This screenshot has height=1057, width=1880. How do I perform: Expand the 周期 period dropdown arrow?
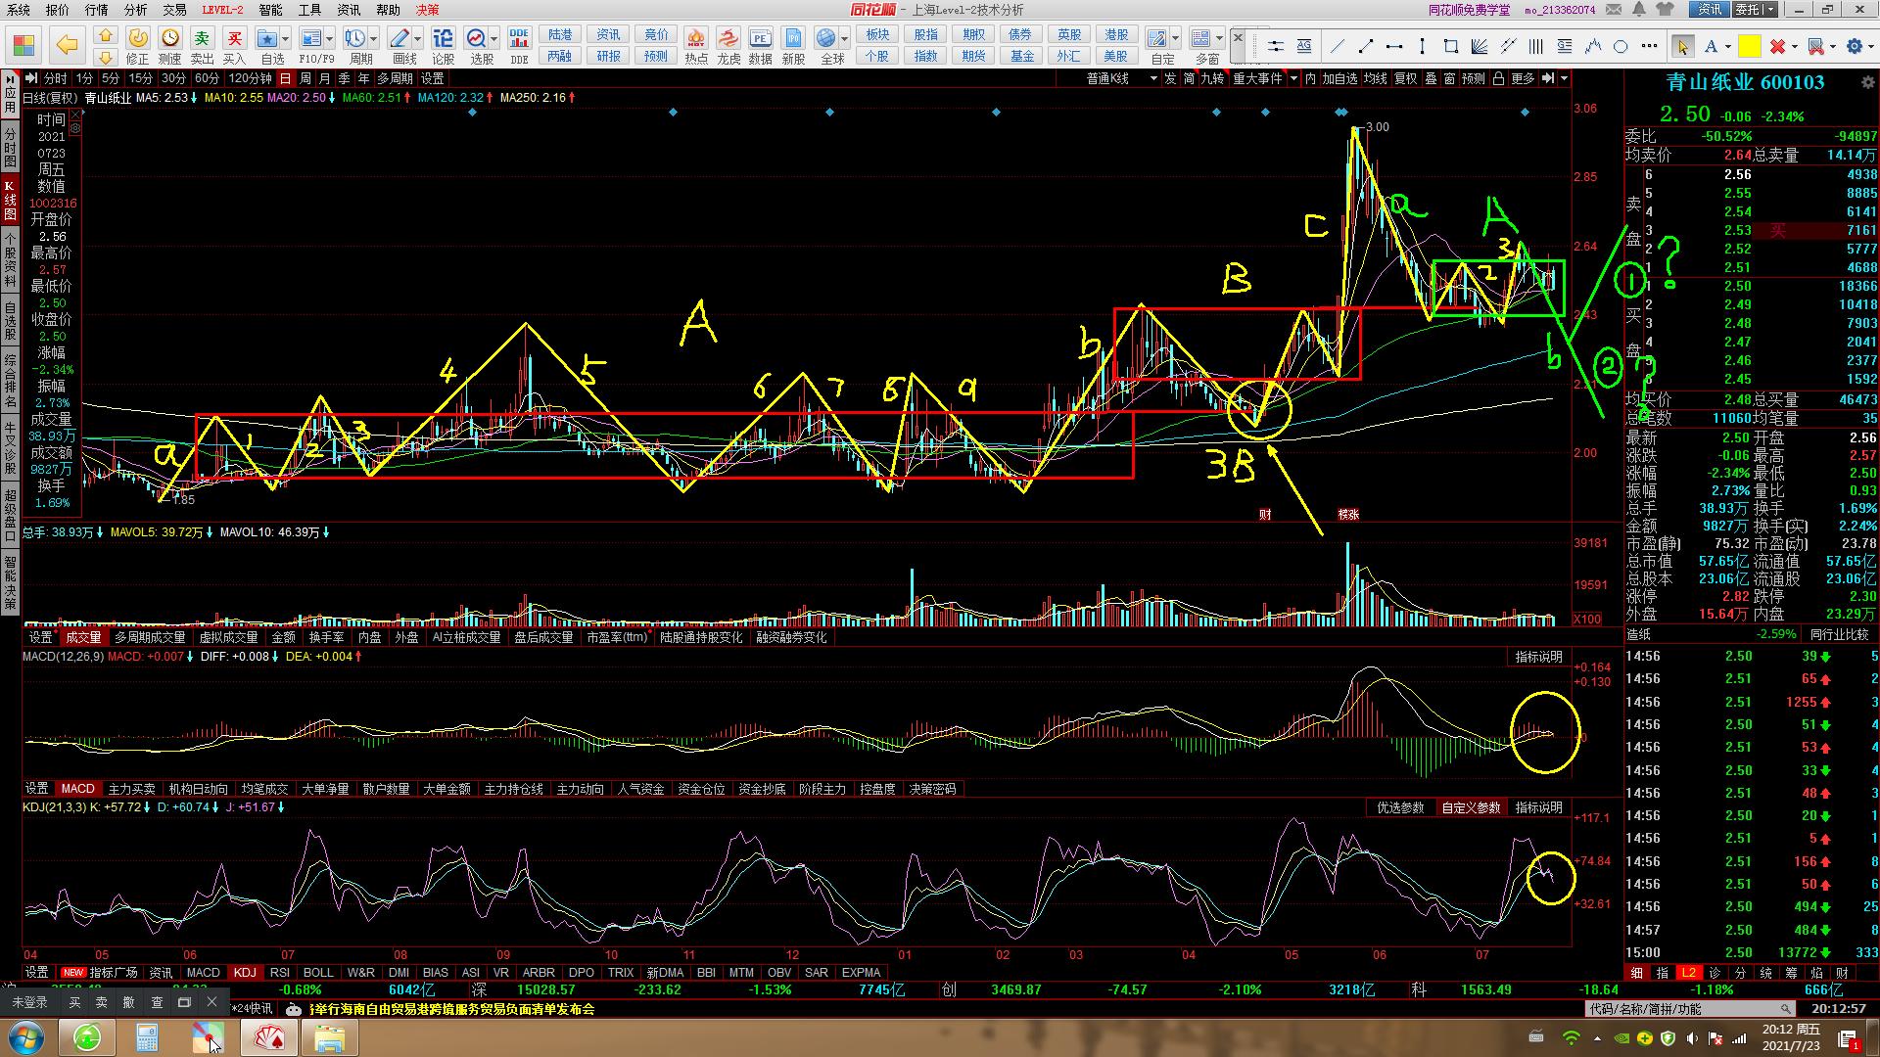(372, 39)
